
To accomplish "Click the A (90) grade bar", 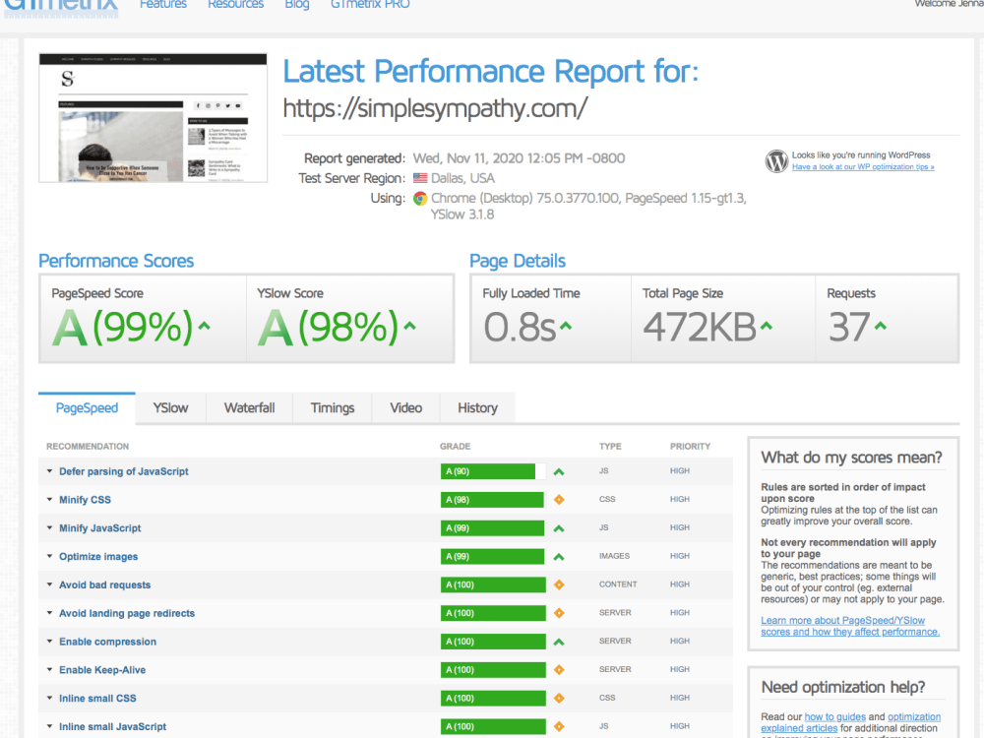I will (493, 471).
